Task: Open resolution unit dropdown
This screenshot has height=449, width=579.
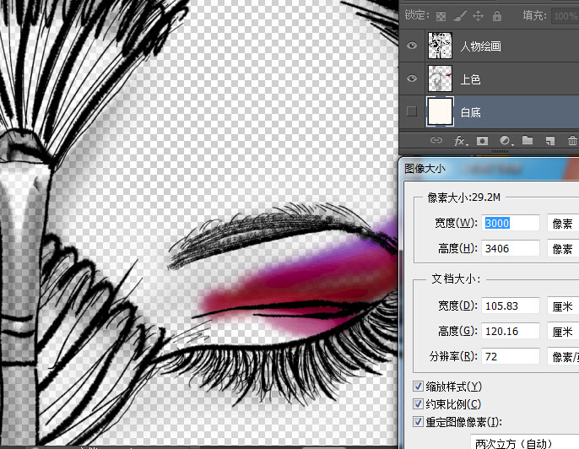Action: (563, 356)
